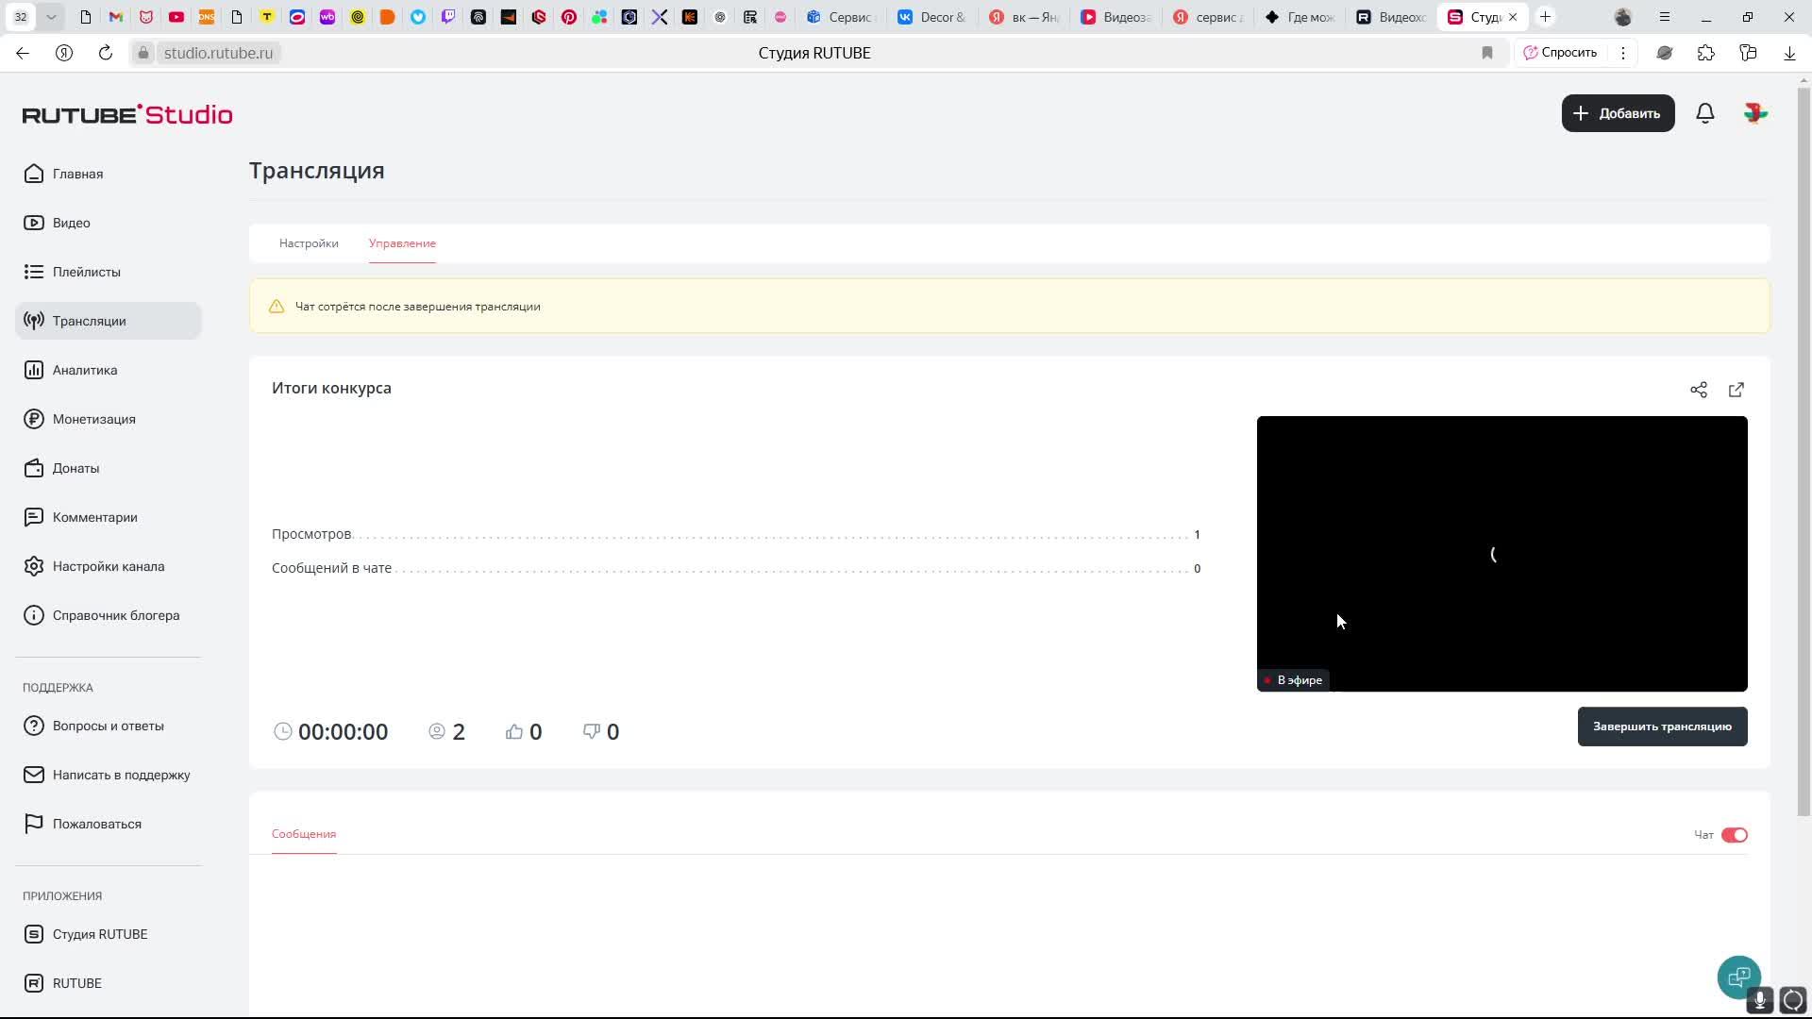Image resolution: width=1812 pixels, height=1019 pixels.
Task: Click the microphone icon at bottom right
Action: coord(1759,1000)
